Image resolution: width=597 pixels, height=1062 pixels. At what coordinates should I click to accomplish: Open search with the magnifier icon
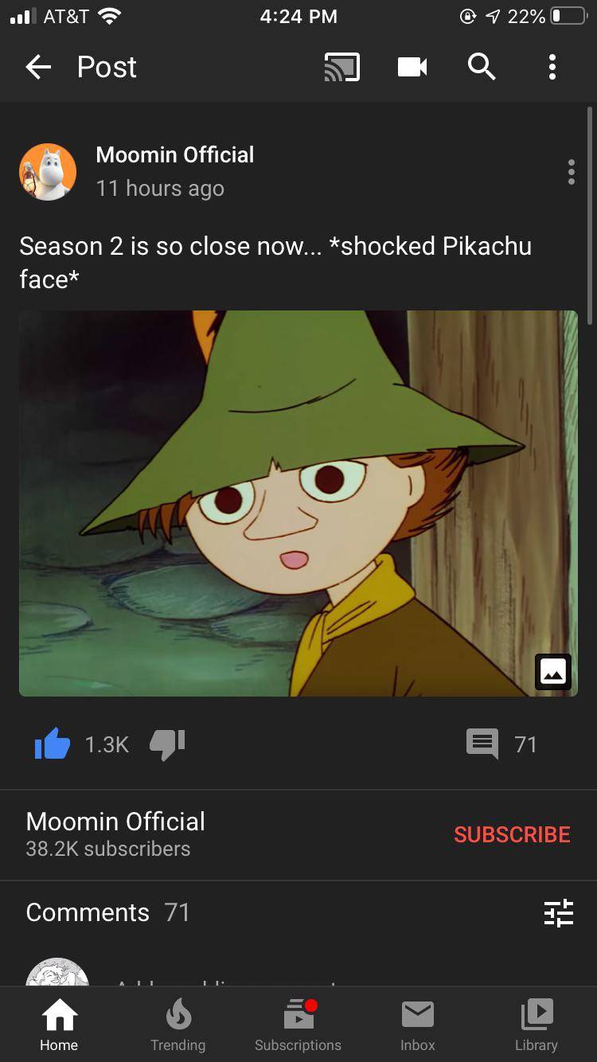[x=482, y=68]
